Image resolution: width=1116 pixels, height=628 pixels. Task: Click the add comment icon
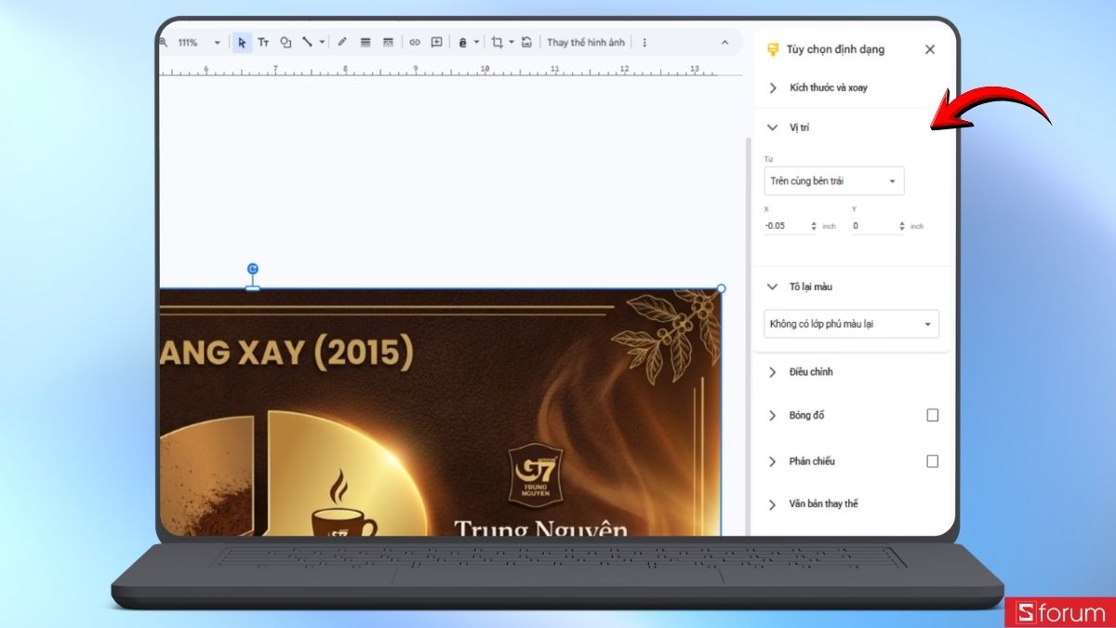click(x=437, y=42)
